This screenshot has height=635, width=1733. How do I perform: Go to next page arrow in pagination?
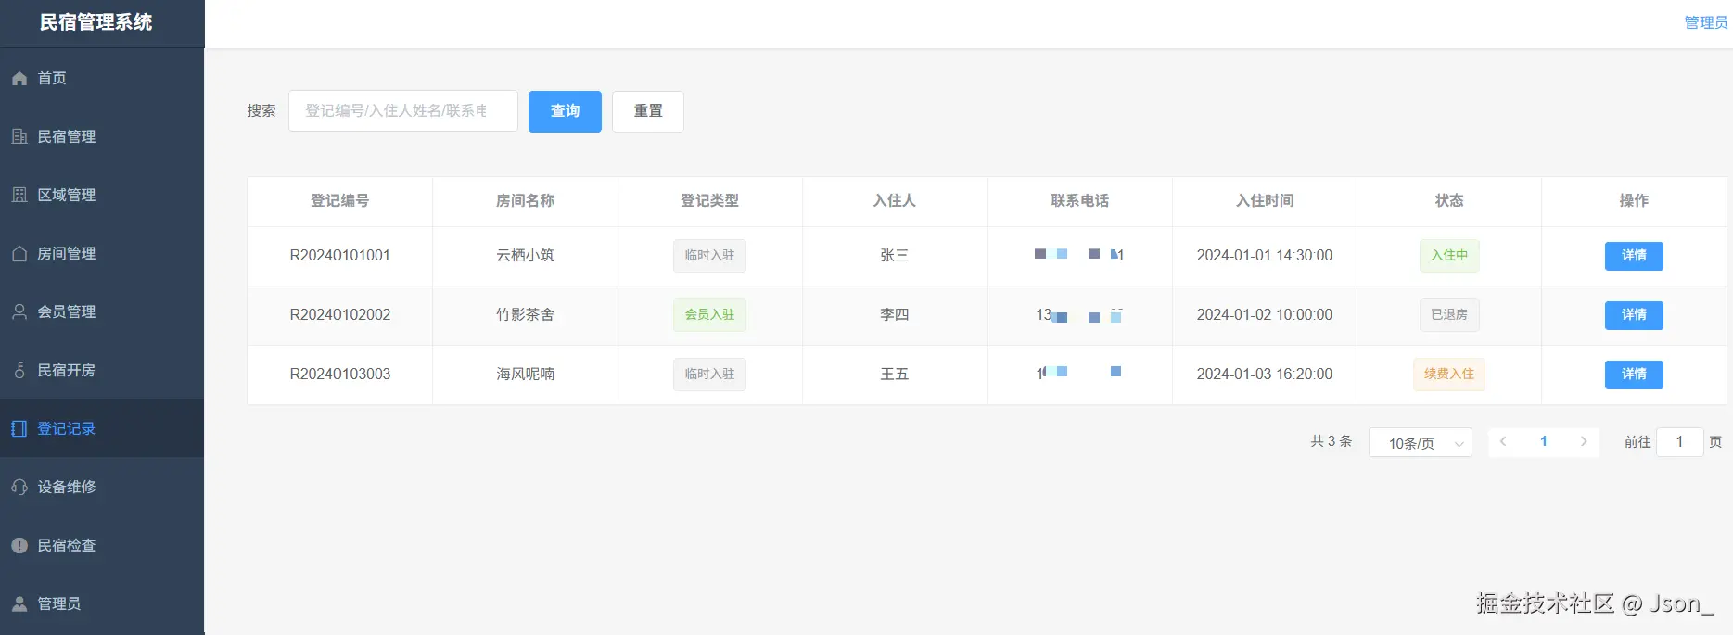(1584, 442)
